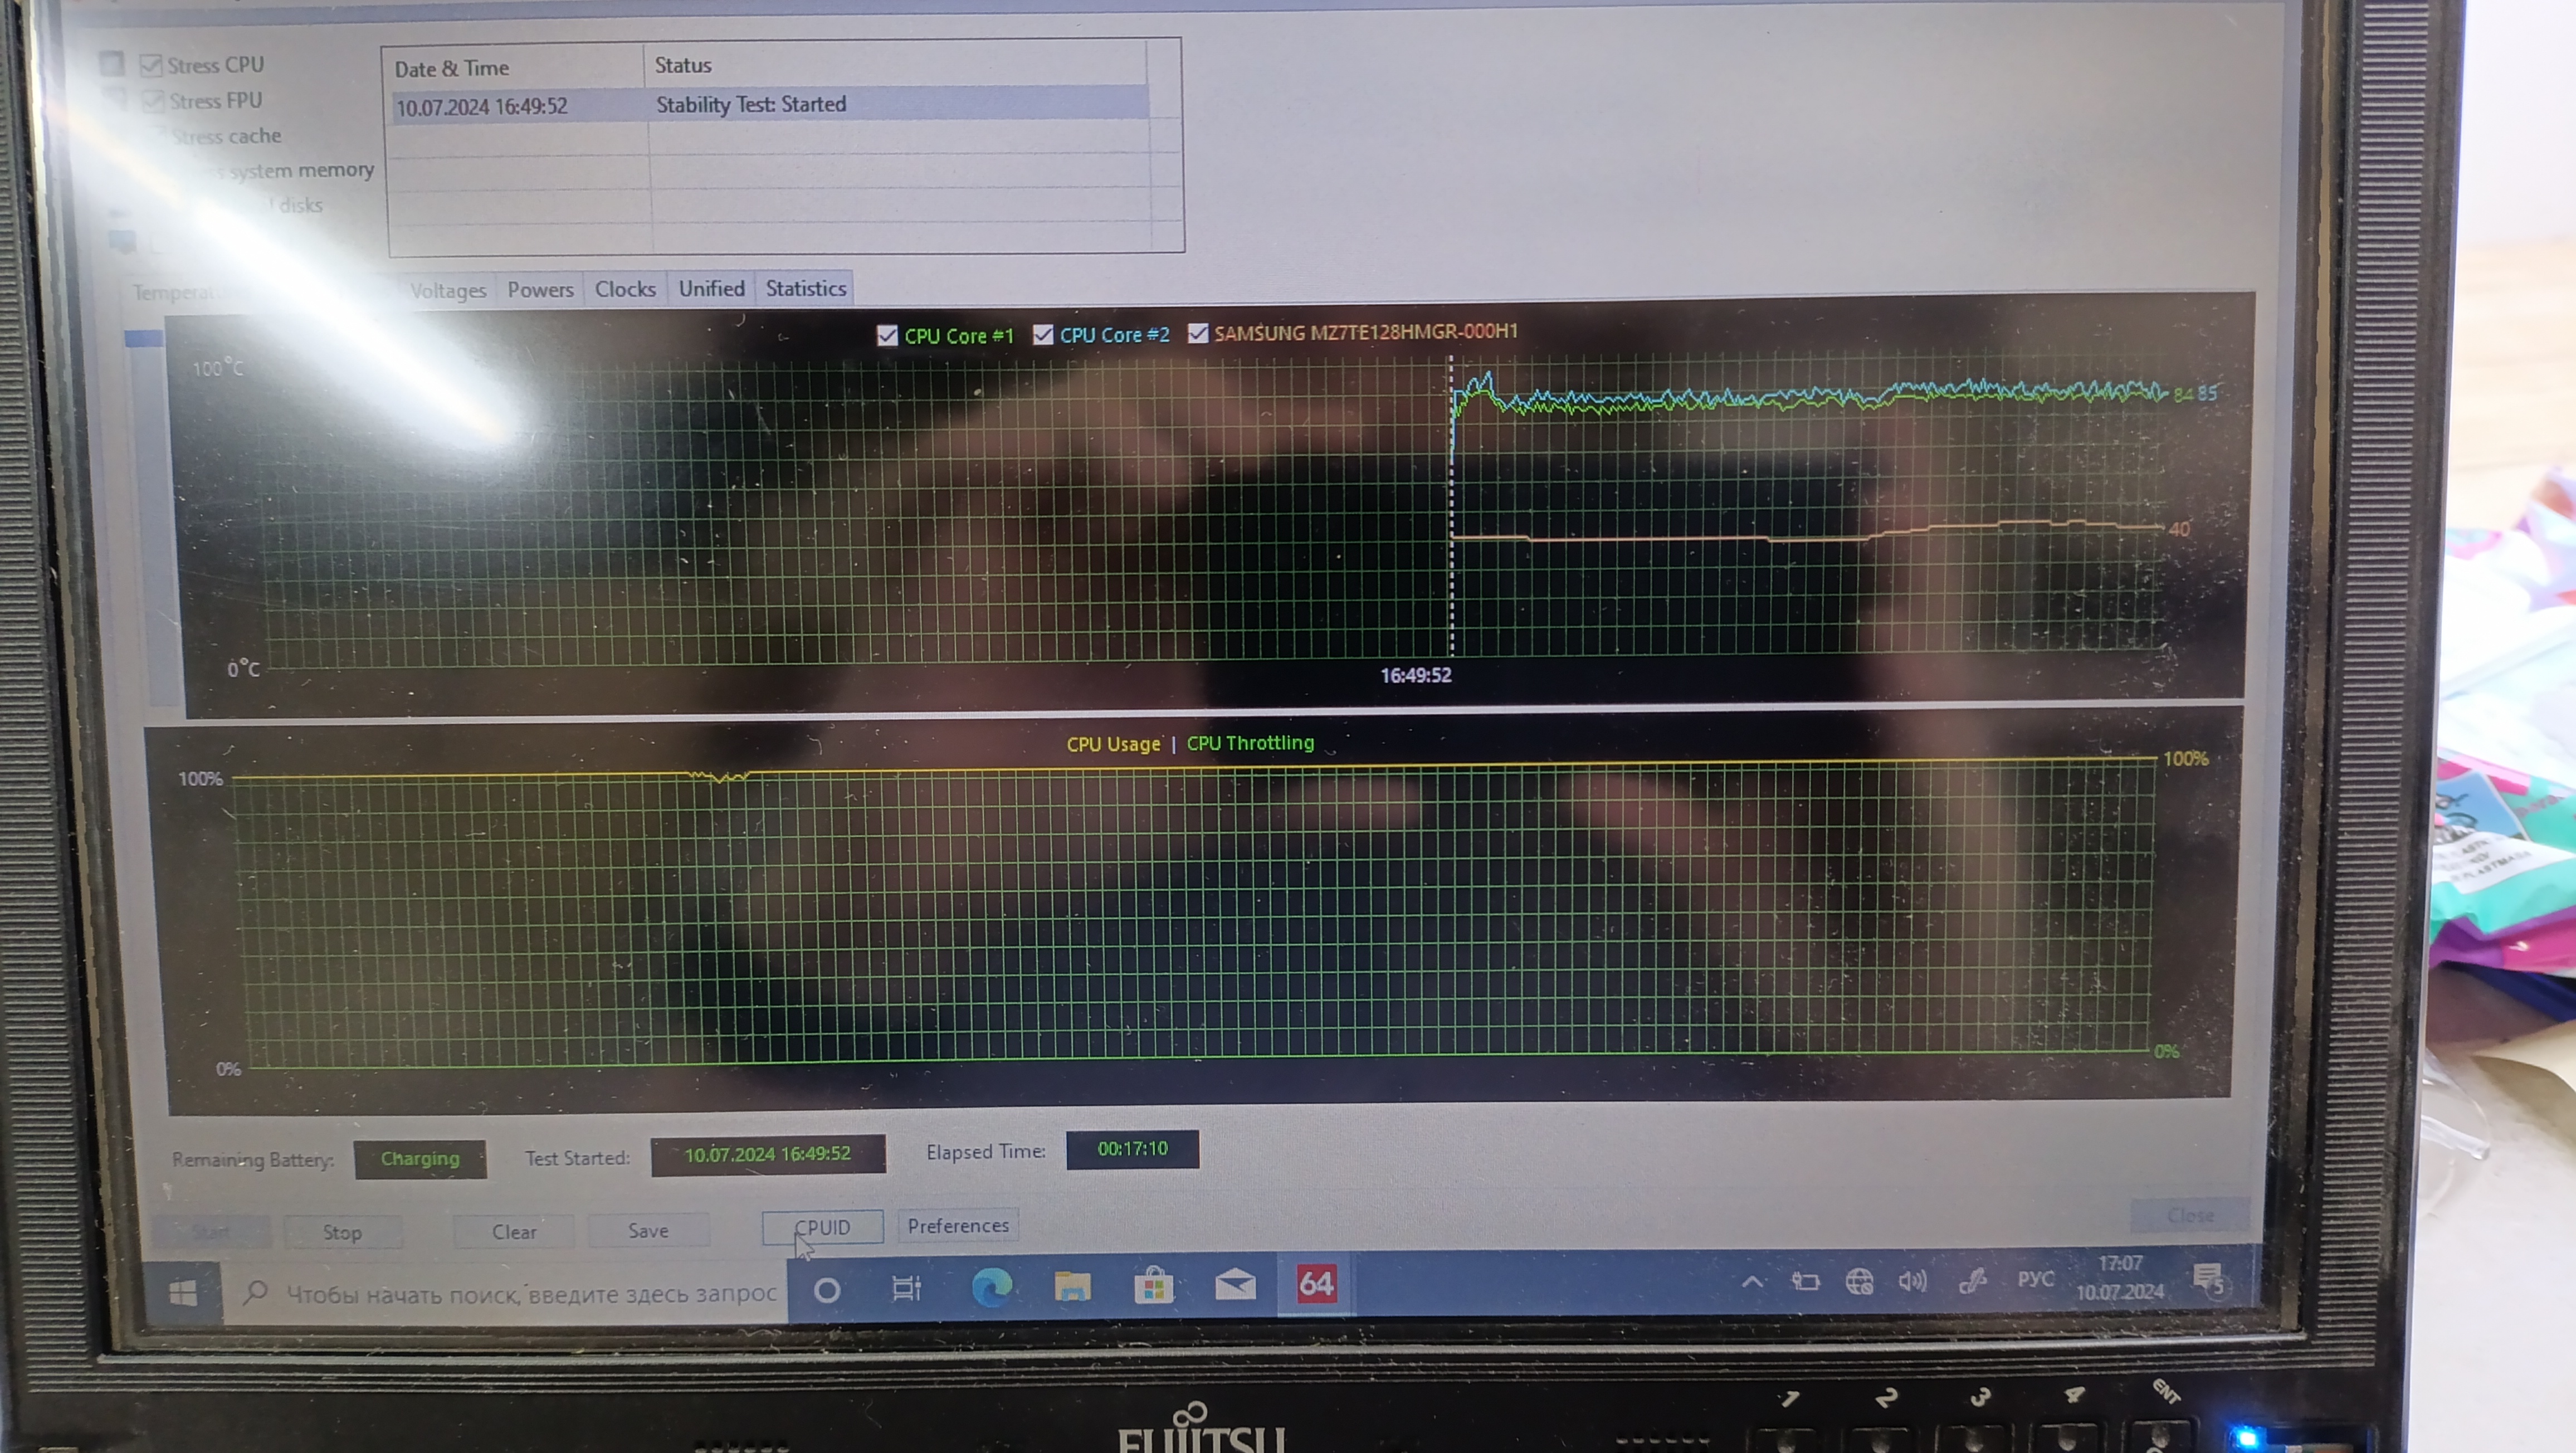The height and width of the screenshot is (1453, 2576).
Task: Switch to the Powers tab
Action: pos(540,290)
